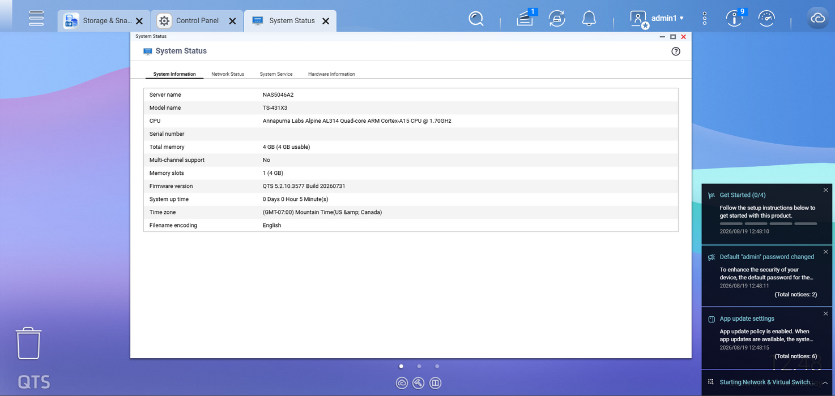835x396 pixels.
Task: Click the system up time value
Action: (295, 199)
